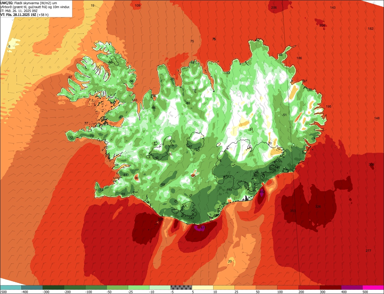Click the land value -51 in the east
This screenshot has height=294, width=384.
coord(284,115)
